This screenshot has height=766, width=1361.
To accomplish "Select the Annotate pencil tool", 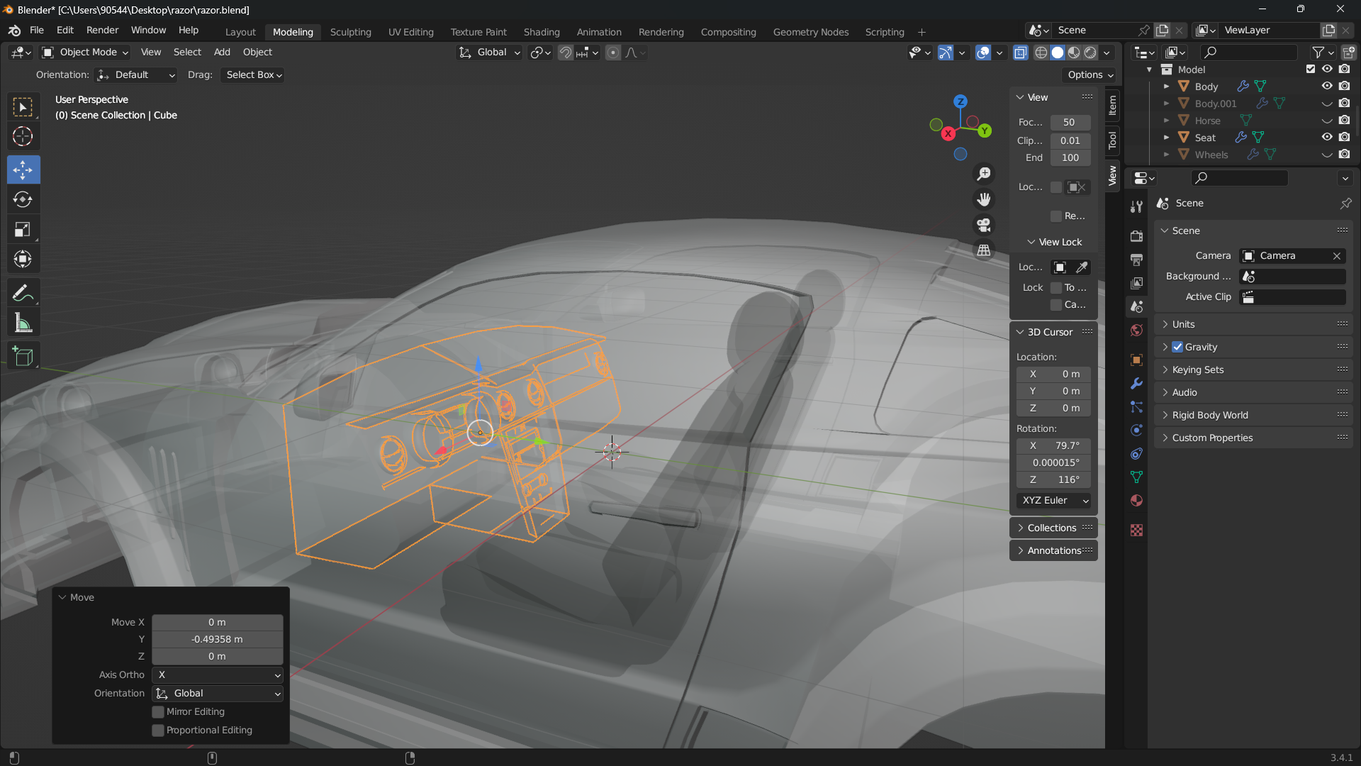I will pos(23,293).
